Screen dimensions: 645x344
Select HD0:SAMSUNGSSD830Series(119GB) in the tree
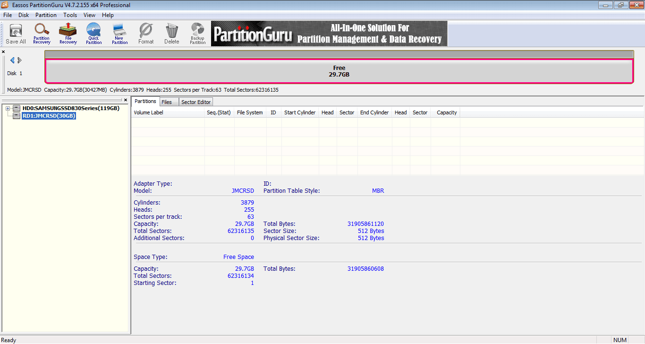click(x=71, y=108)
